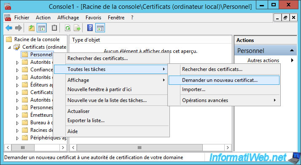Open the Opérations avancées submenu
This screenshot has height=165, width=301.
click(x=224, y=100)
